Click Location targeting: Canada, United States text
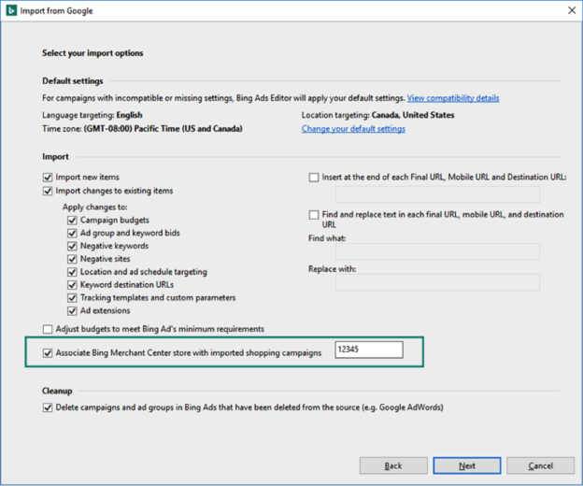This screenshot has width=583, height=486. (377, 115)
